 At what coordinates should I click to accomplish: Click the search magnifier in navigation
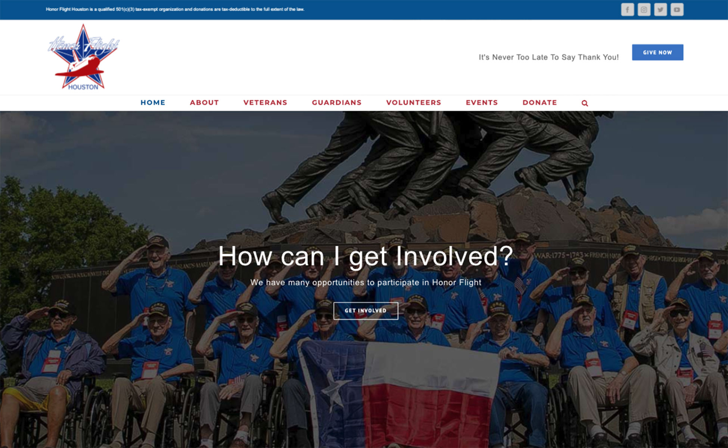585,103
